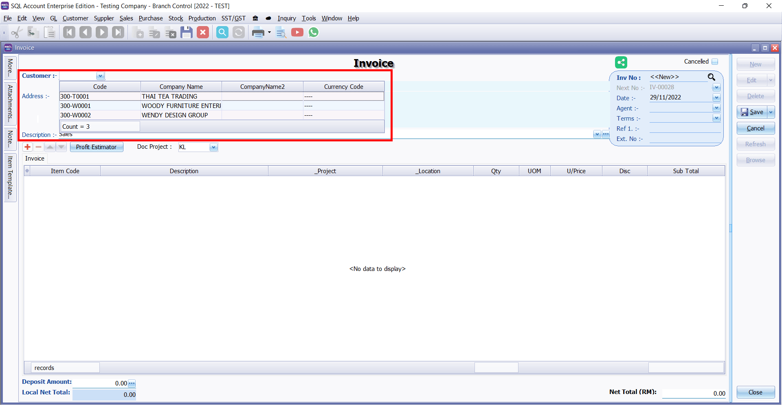This screenshot has height=405, width=782.
Task: Open the Stock menu
Action: tap(176, 18)
